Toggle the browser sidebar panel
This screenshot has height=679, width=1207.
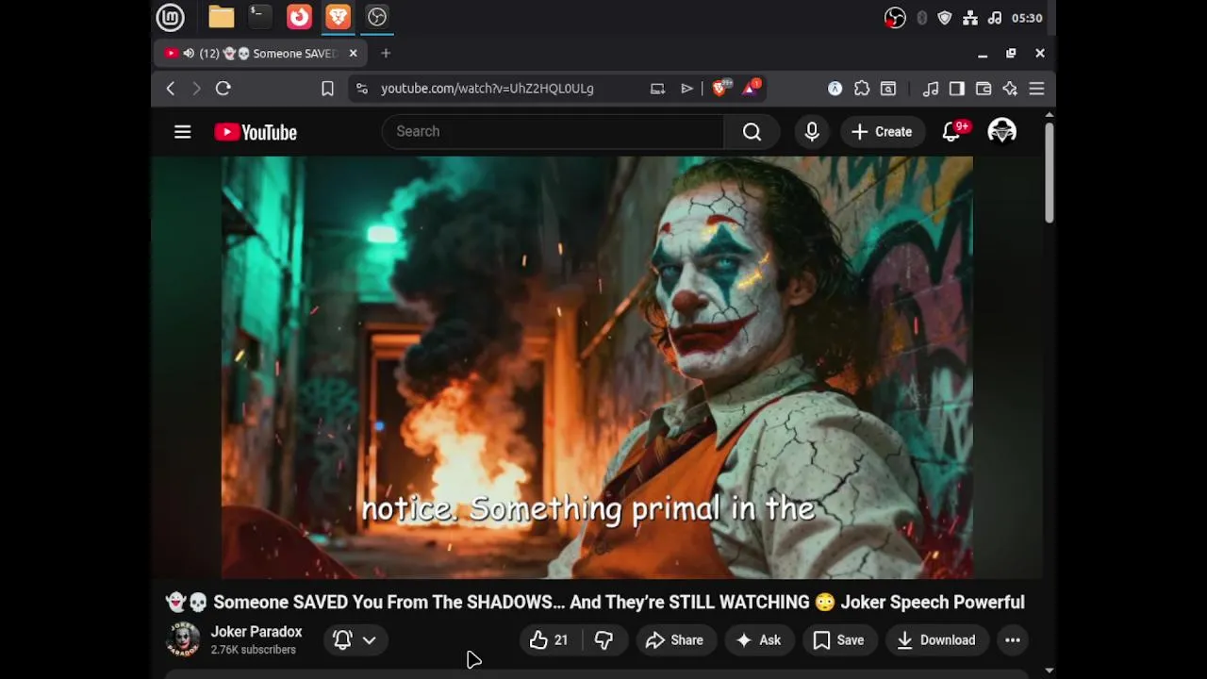coord(957,89)
